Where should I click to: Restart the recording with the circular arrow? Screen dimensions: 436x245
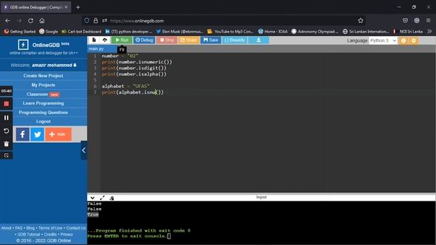pyautogui.click(x=6, y=131)
